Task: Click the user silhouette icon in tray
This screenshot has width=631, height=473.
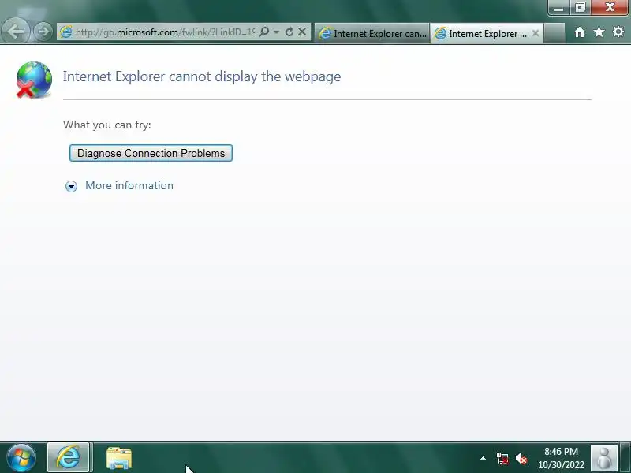Action: click(x=603, y=458)
